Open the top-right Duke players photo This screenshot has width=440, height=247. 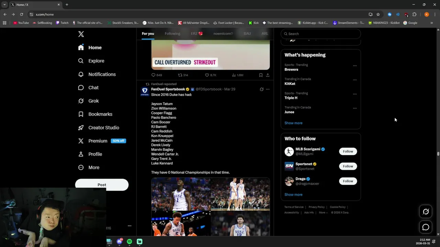240,194
